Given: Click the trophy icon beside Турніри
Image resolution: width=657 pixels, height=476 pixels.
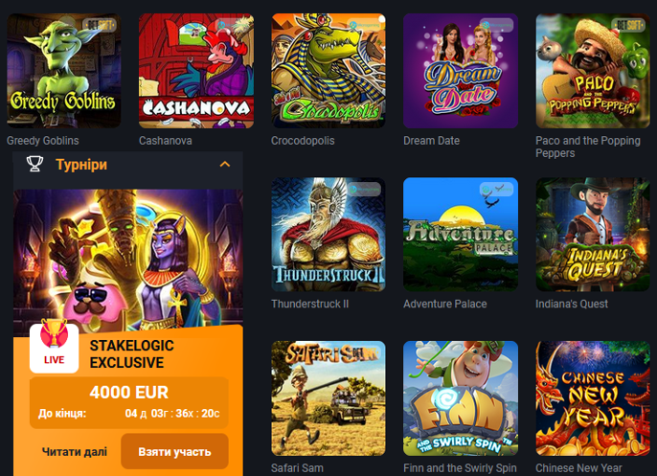Looking at the screenshot, I should [x=34, y=164].
